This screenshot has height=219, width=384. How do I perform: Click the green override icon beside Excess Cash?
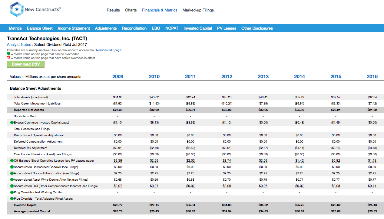click(12, 123)
